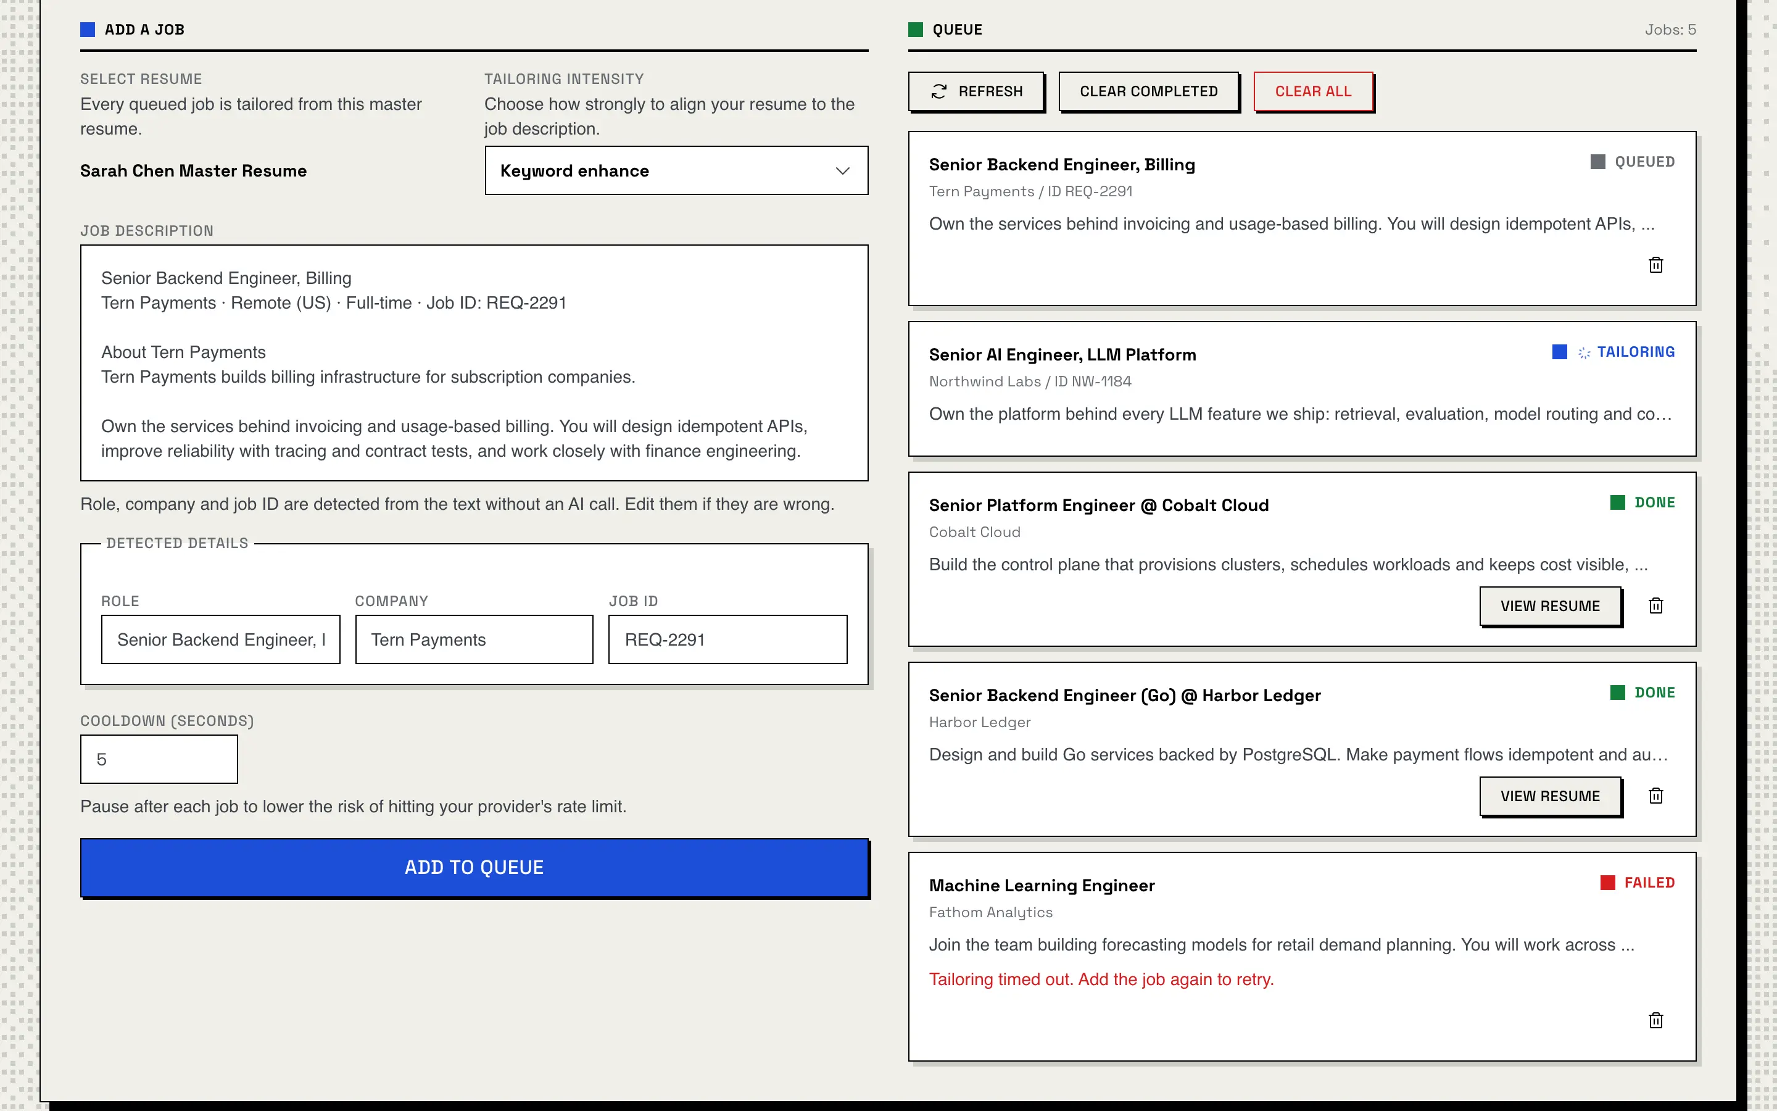This screenshot has width=1777, height=1111.
Task: Click Add to Queue button
Action: pyautogui.click(x=474, y=867)
